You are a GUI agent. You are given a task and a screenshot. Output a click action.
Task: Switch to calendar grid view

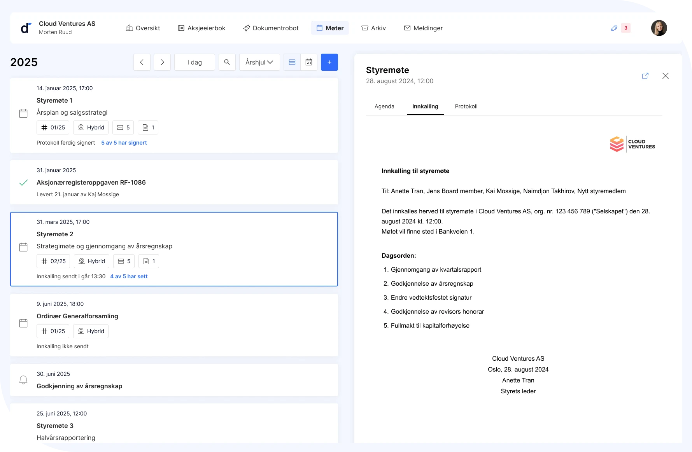(x=309, y=62)
